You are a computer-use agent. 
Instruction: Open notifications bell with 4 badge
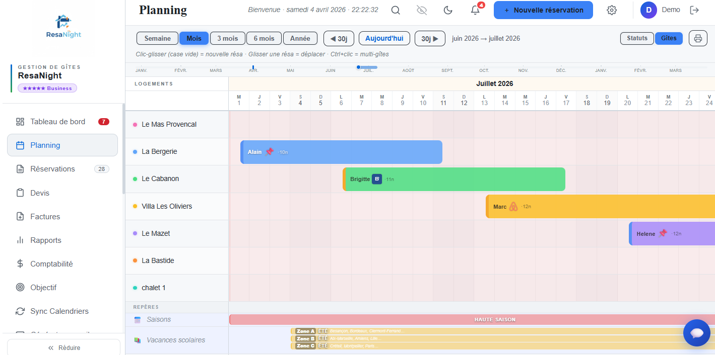click(x=475, y=10)
